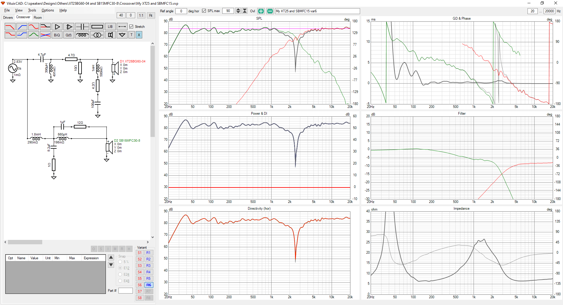Select the red S-curve filter block icon
The width and height of the screenshot is (563, 305).
pyautogui.click(x=33, y=27)
